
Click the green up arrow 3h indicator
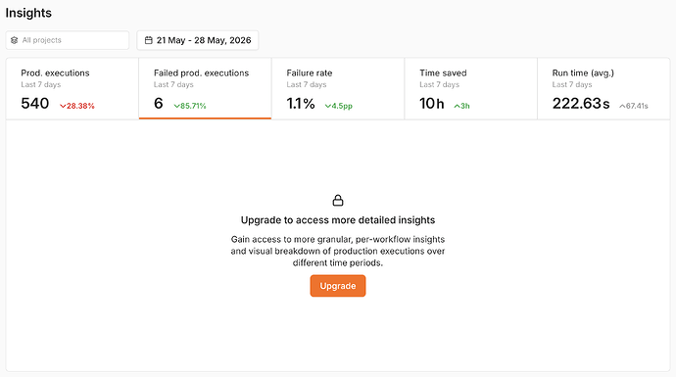pos(461,106)
